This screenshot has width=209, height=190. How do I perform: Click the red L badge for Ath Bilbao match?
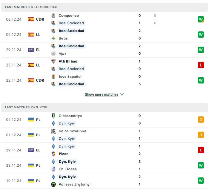point(201,65)
